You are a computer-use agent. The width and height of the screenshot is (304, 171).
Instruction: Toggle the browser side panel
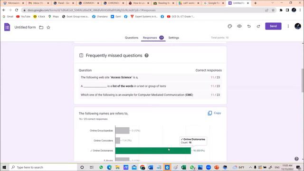[287, 10]
